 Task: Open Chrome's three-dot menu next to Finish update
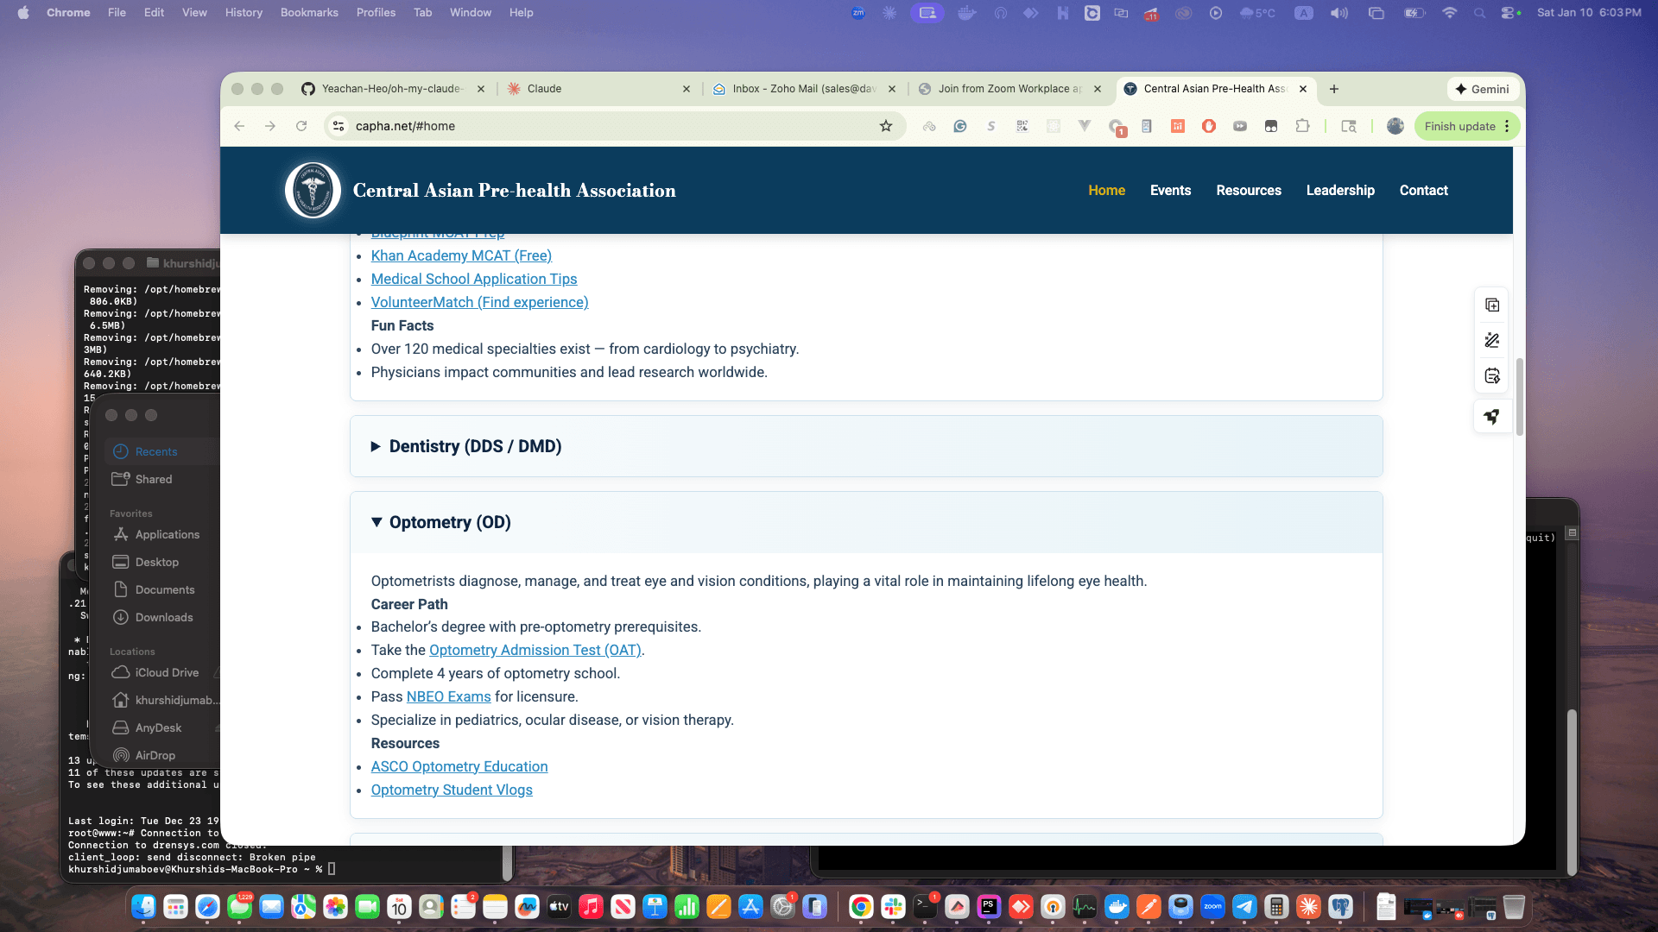[1508, 126]
